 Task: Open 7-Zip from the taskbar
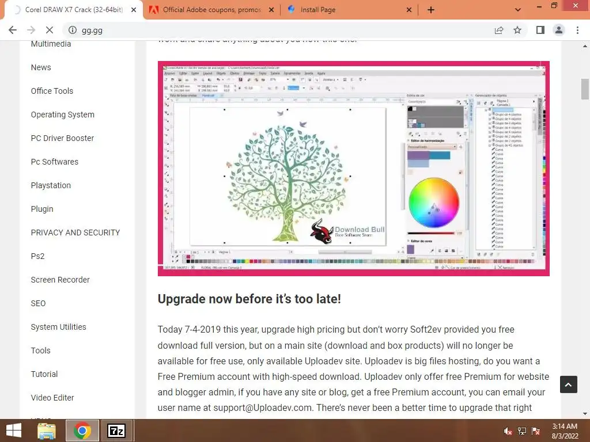(x=116, y=430)
